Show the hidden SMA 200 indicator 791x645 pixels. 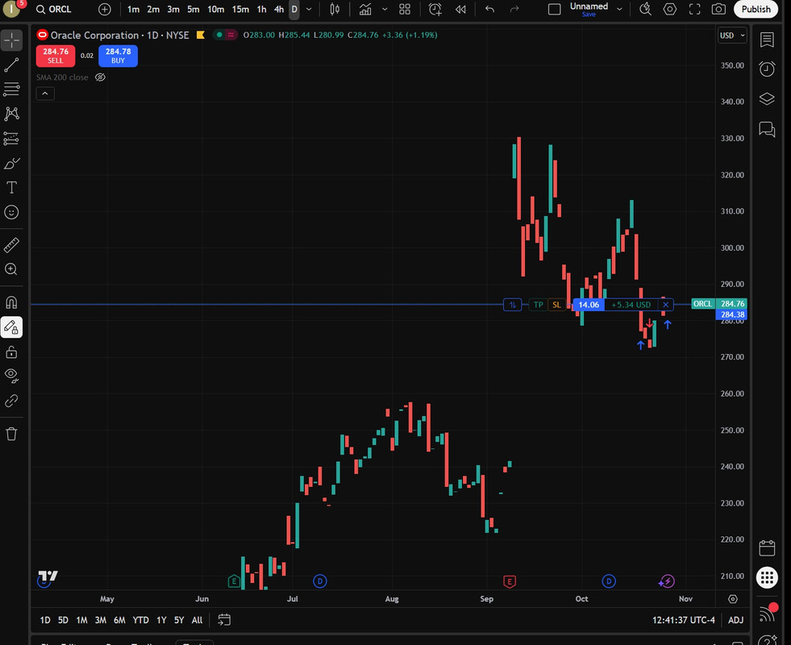(x=101, y=77)
